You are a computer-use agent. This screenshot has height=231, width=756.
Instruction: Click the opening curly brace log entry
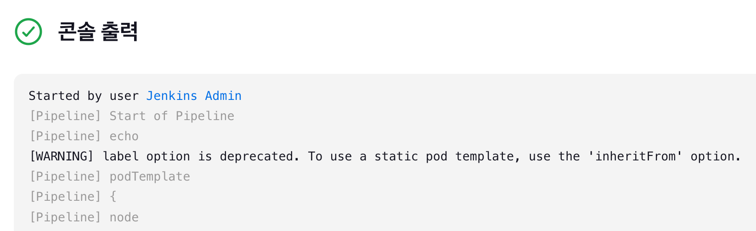(x=113, y=197)
